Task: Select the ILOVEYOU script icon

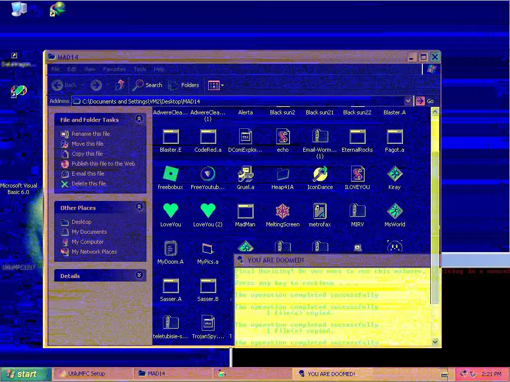Action: pyautogui.click(x=358, y=174)
